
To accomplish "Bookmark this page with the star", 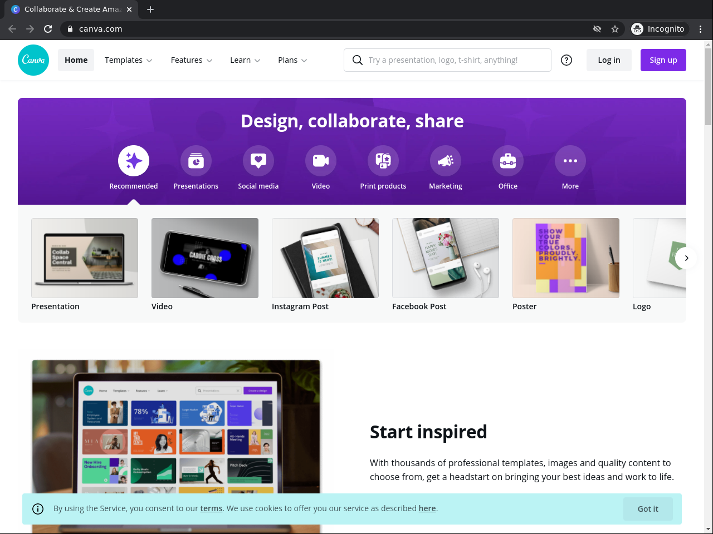I will click(615, 29).
